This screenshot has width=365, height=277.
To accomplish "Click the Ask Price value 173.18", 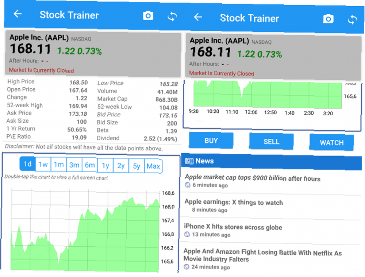I will pos(78,114).
